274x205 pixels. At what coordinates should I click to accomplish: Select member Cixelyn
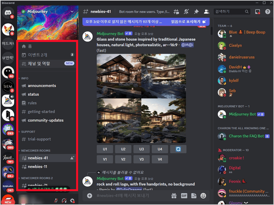point(243,45)
